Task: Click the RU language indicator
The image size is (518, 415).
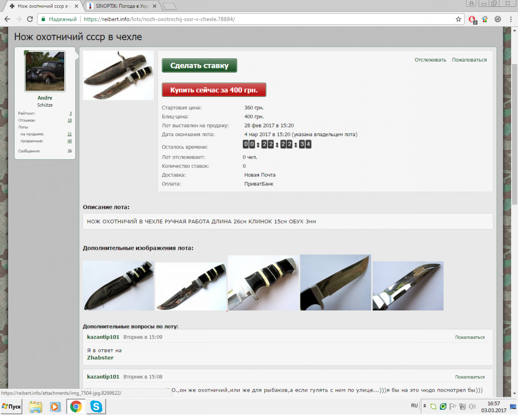Action: [x=414, y=405]
